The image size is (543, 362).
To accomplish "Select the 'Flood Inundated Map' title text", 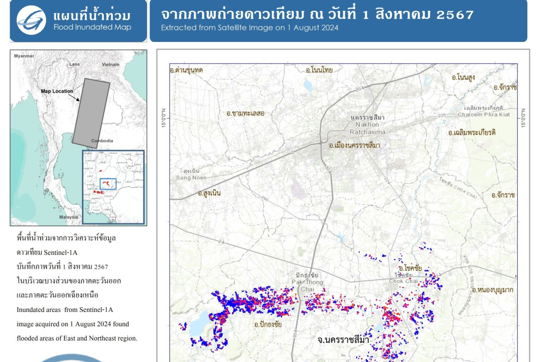I will tap(92, 27).
